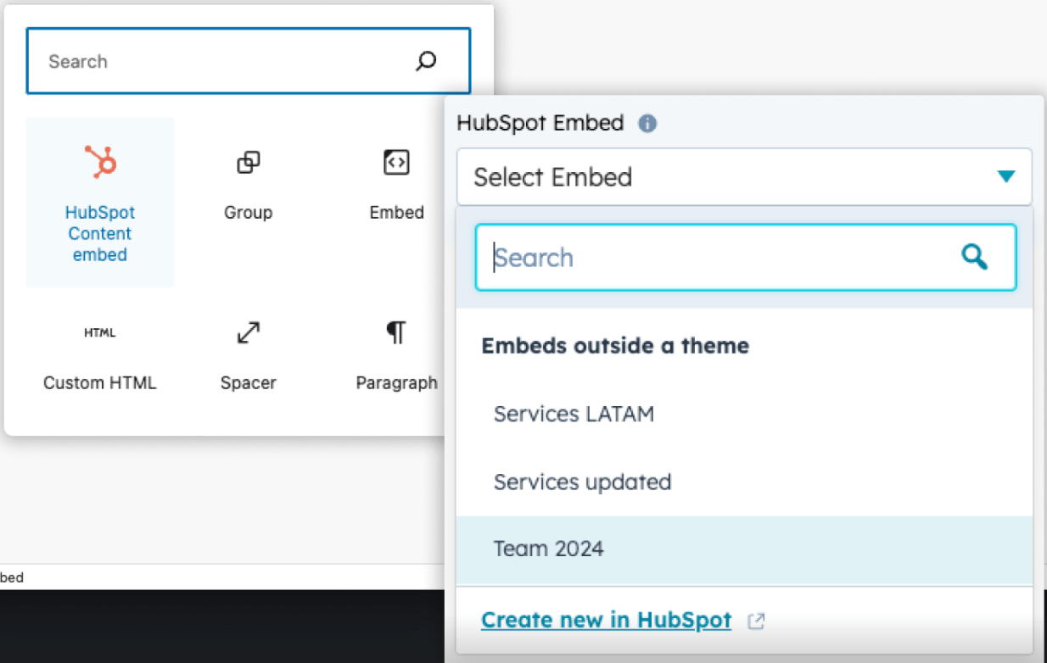The width and height of the screenshot is (1047, 663).
Task: Click the block inserter search magnifier icon
Action: pyautogui.click(x=425, y=61)
